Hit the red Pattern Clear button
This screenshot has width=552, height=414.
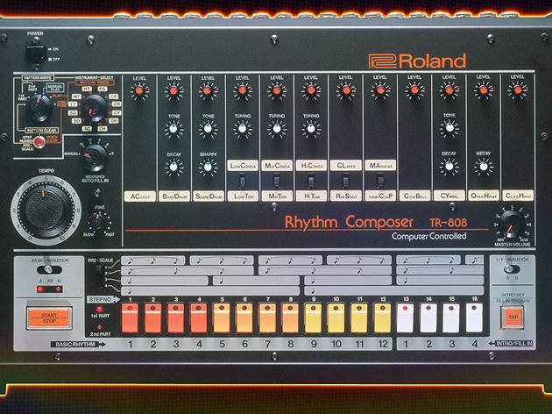point(39,141)
